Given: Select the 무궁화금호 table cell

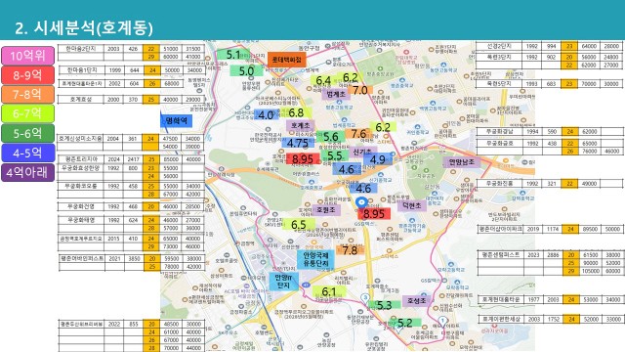Looking at the screenshot, I should (500, 143).
